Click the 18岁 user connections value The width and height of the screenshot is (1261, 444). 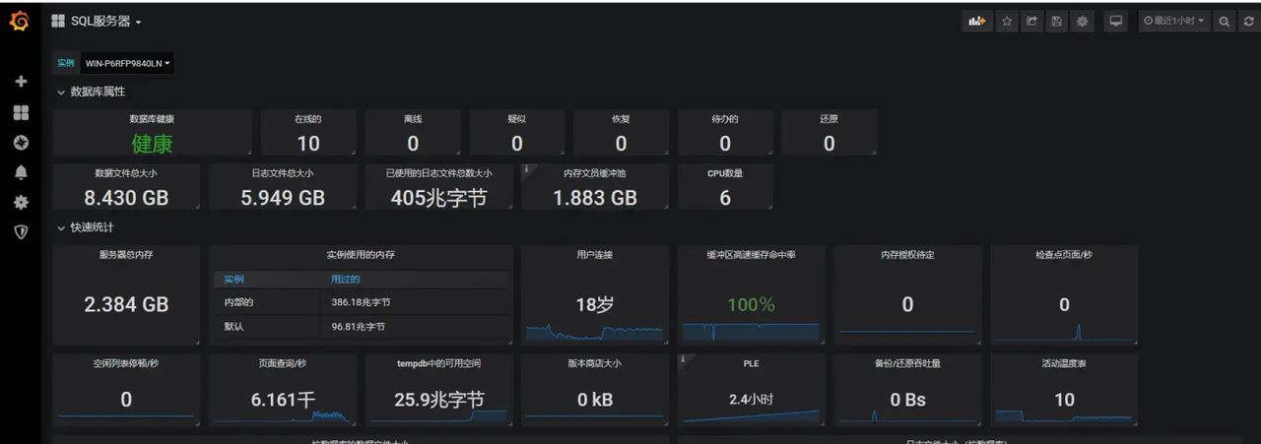(x=595, y=304)
